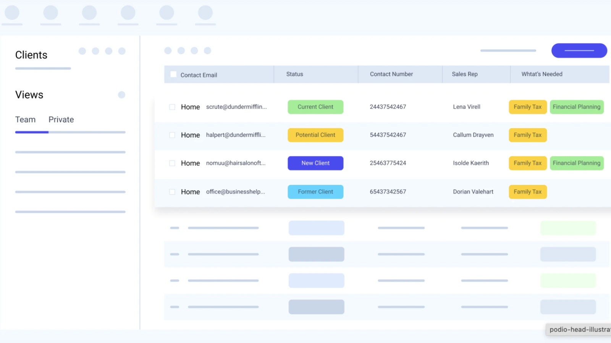Image resolution: width=611 pixels, height=343 pixels.
Task: Select contact number 65437342567
Action: pyautogui.click(x=388, y=192)
